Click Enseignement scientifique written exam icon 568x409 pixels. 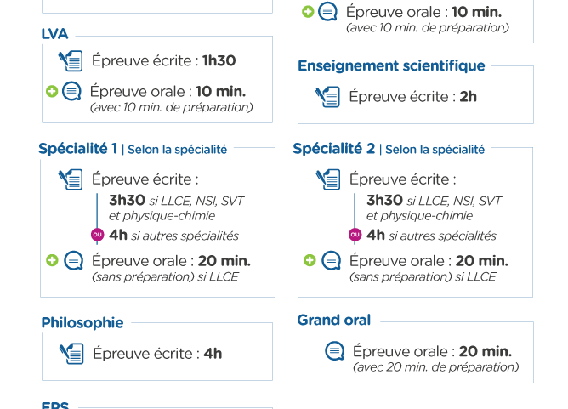coord(327,97)
